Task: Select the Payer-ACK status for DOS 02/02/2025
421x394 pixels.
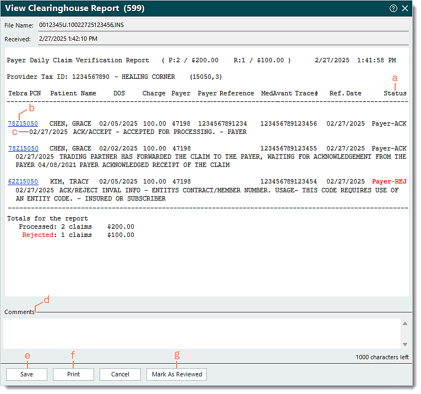Action: click(x=389, y=148)
